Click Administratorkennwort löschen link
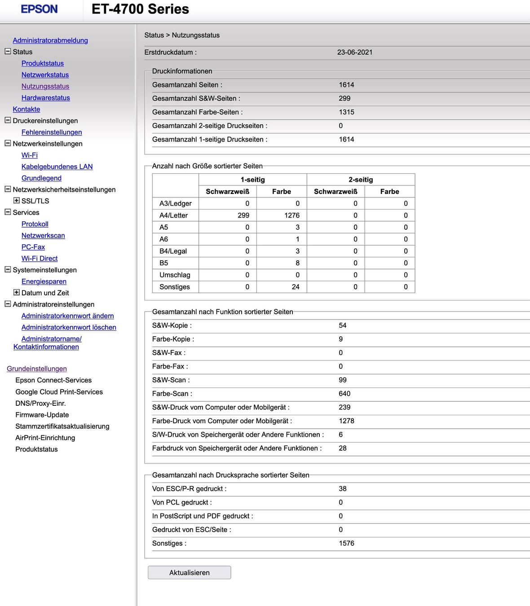Screen dimensions: 530x606 [69, 327]
